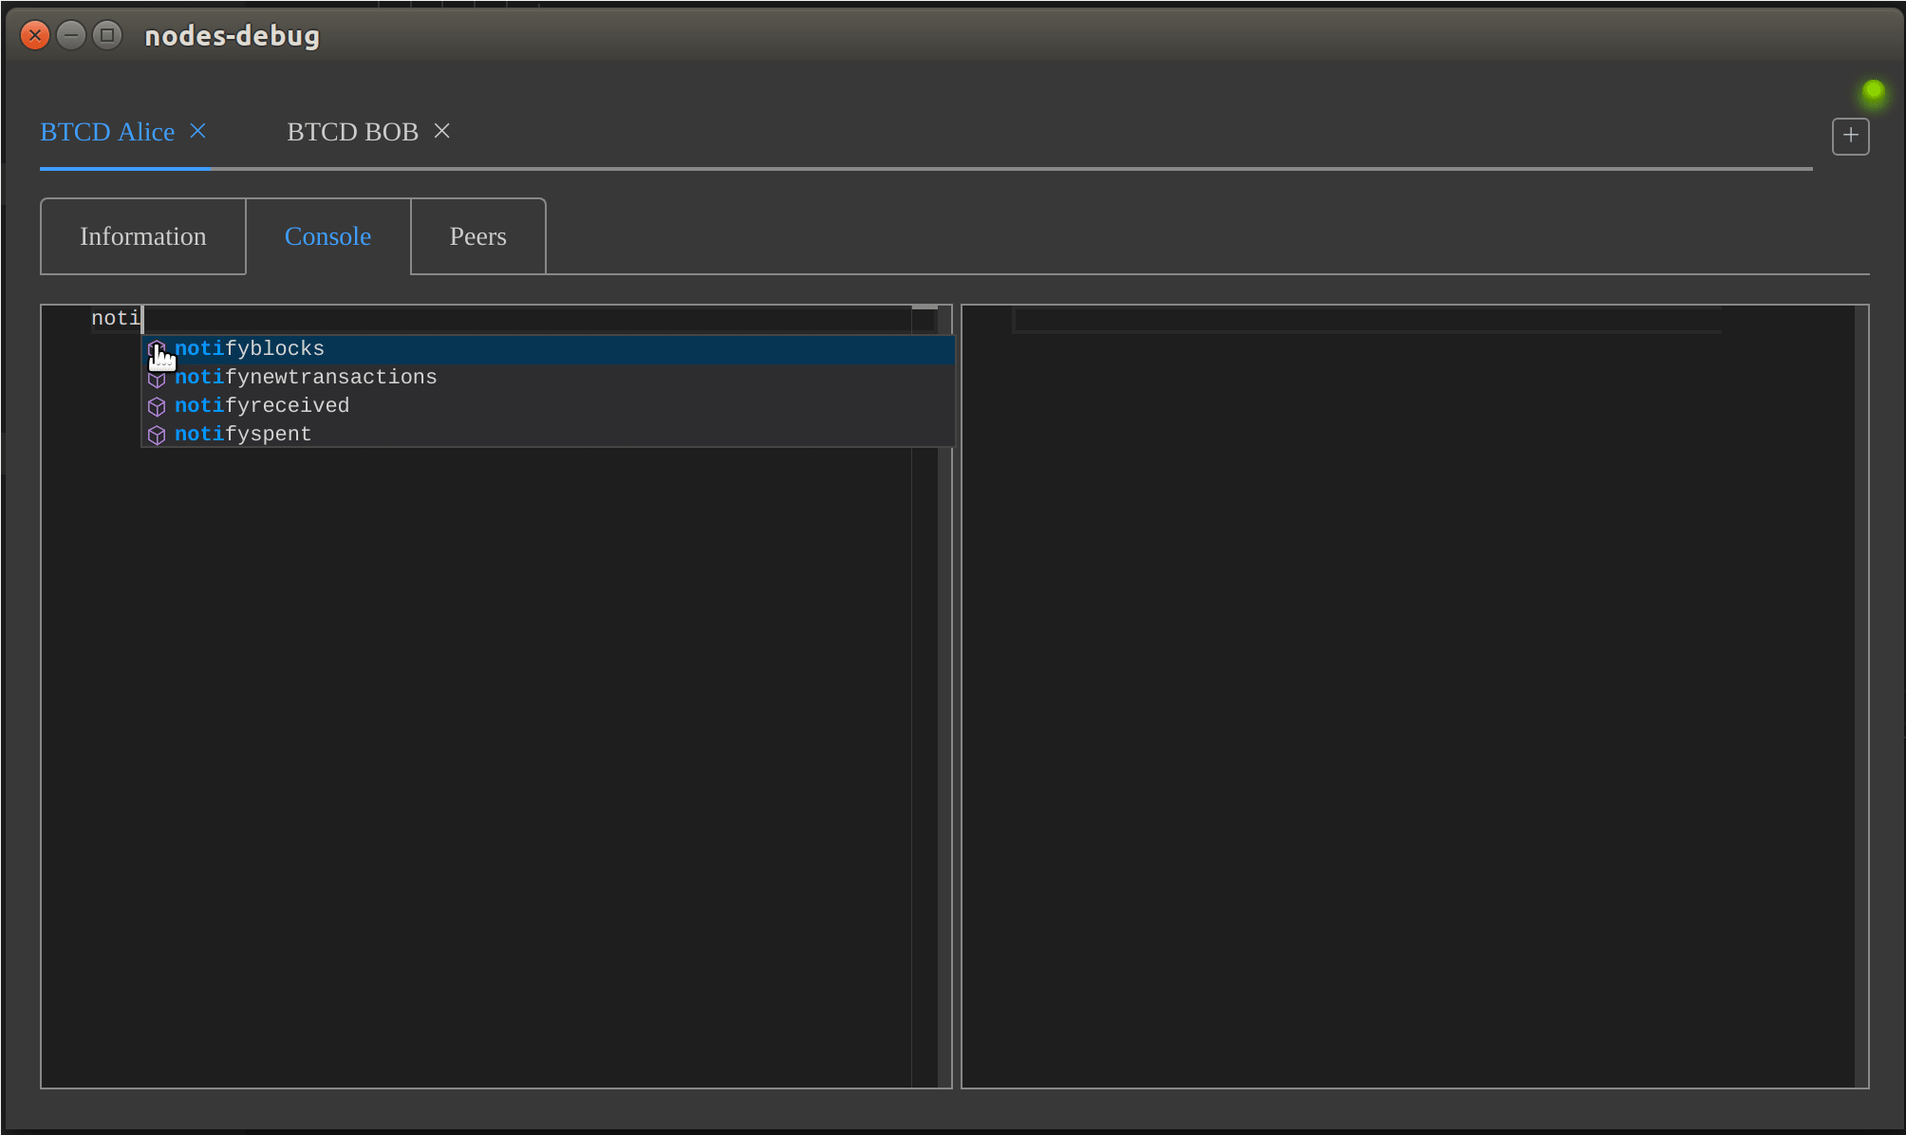This screenshot has width=1906, height=1135.
Task: Pick notifyreceived in autocomplete list
Action: pyautogui.click(x=262, y=406)
